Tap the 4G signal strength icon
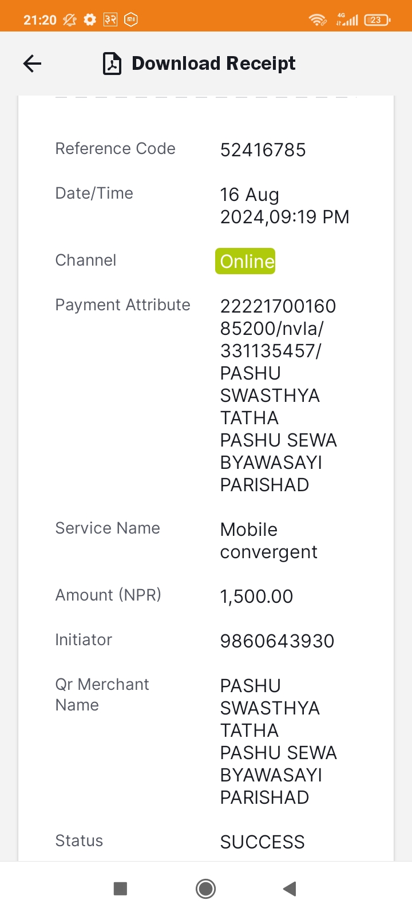Image resolution: width=412 pixels, height=916 pixels. coord(347,19)
